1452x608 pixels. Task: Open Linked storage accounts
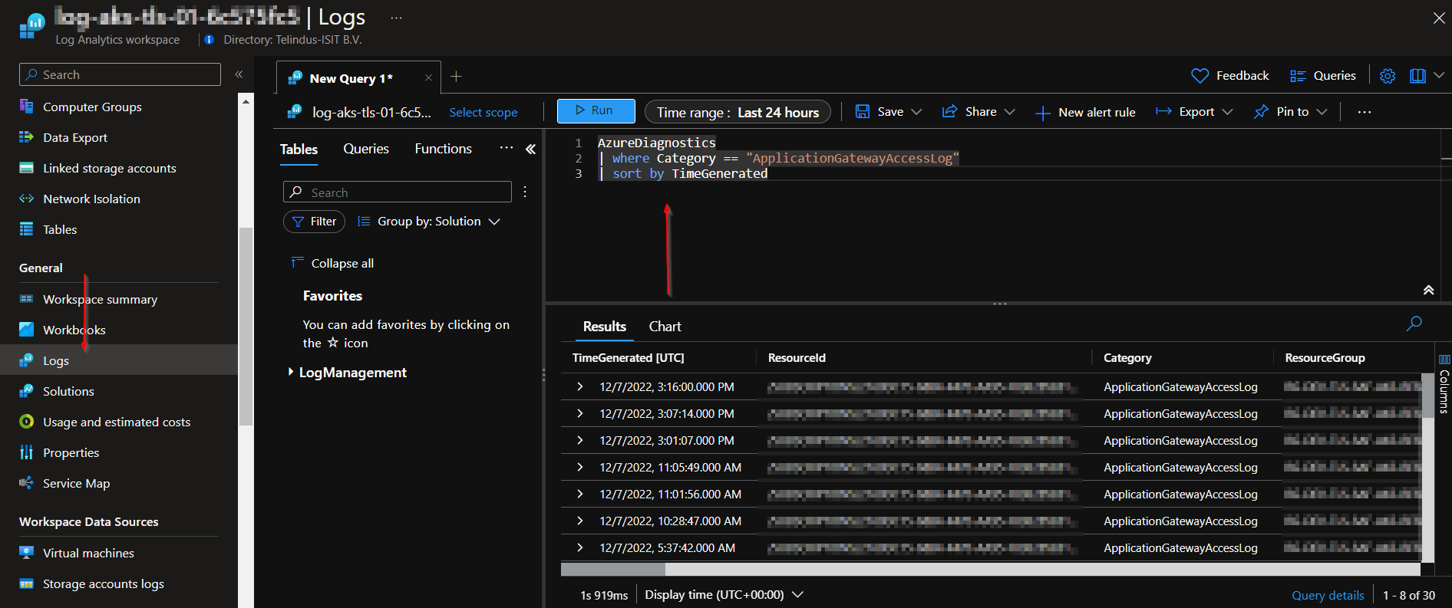(109, 168)
